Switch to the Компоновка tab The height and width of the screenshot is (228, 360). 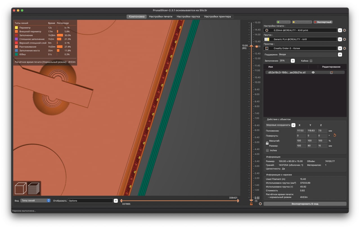(x=137, y=17)
